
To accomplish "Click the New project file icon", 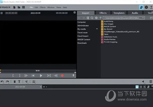I will [x=14, y=7].
